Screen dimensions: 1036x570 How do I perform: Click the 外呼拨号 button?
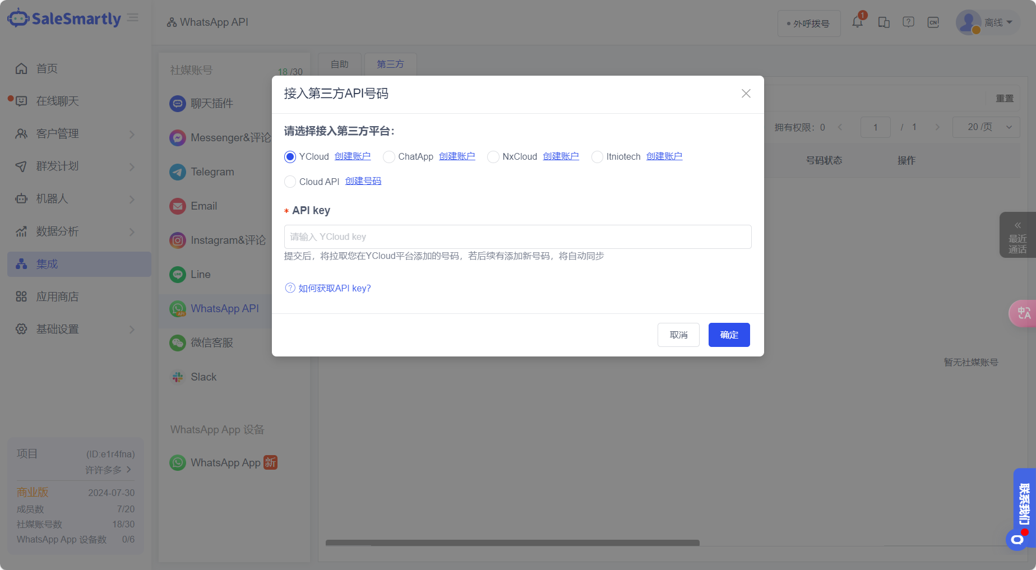[x=809, y=24]
